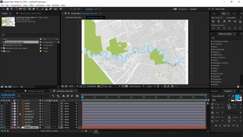This screenshot has height=137, width=243.
Task: Toggle All Caps in Character panel
Action: pos(225,126)
